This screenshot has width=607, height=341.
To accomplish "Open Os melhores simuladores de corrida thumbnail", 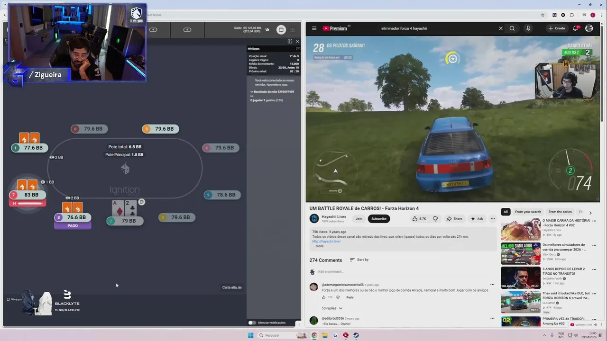I will point(521,253).
